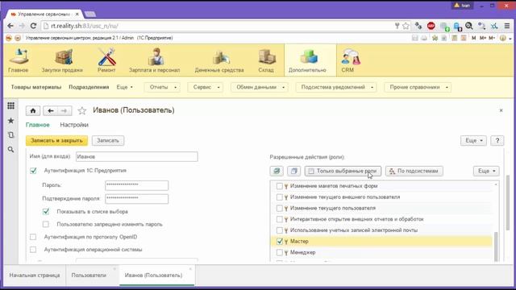
Task: Select Использование учетных записей электронной почты row
Action: point(381,230)
